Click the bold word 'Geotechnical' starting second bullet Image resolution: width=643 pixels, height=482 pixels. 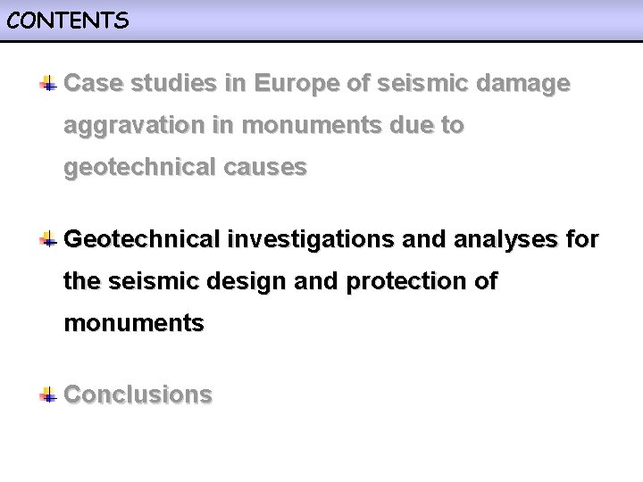(x=142, y=239)
